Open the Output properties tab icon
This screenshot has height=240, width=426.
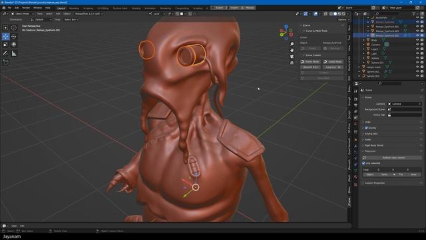pos(355,105)
